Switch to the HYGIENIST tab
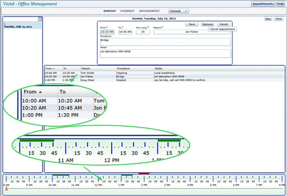The width and height of the screenshot is (287, 196). 128,11
